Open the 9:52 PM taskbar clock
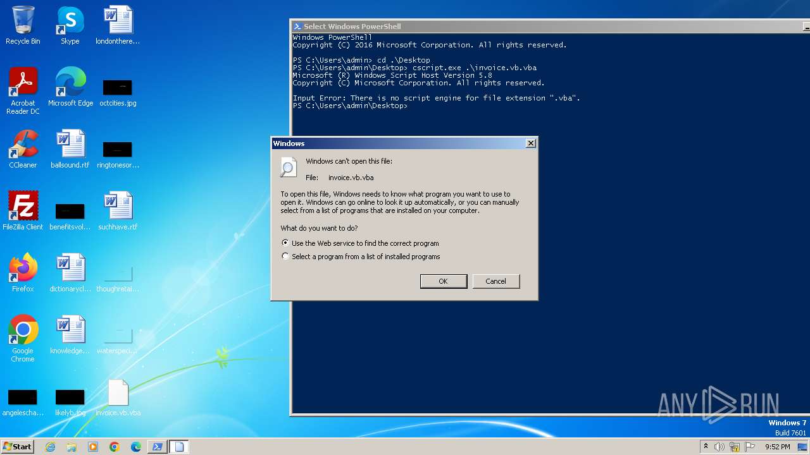This screenshot has width=810, height=455. click(777, 447)
